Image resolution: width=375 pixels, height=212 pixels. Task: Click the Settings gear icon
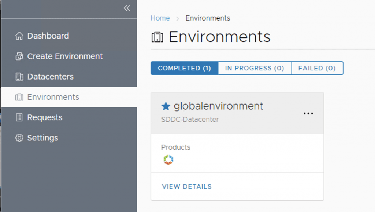point(19,138)
